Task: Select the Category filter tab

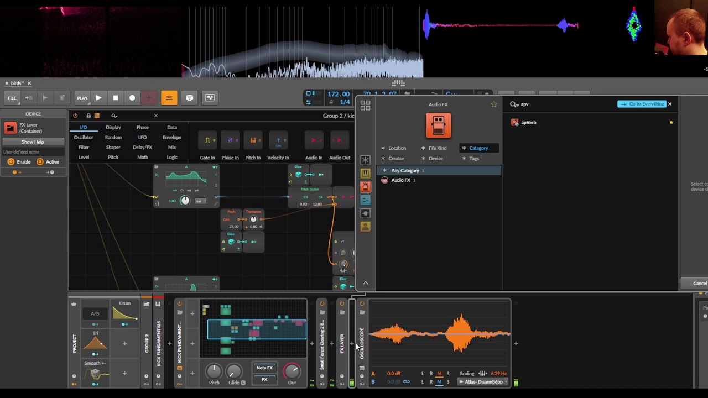Action: tap(478, 148)
